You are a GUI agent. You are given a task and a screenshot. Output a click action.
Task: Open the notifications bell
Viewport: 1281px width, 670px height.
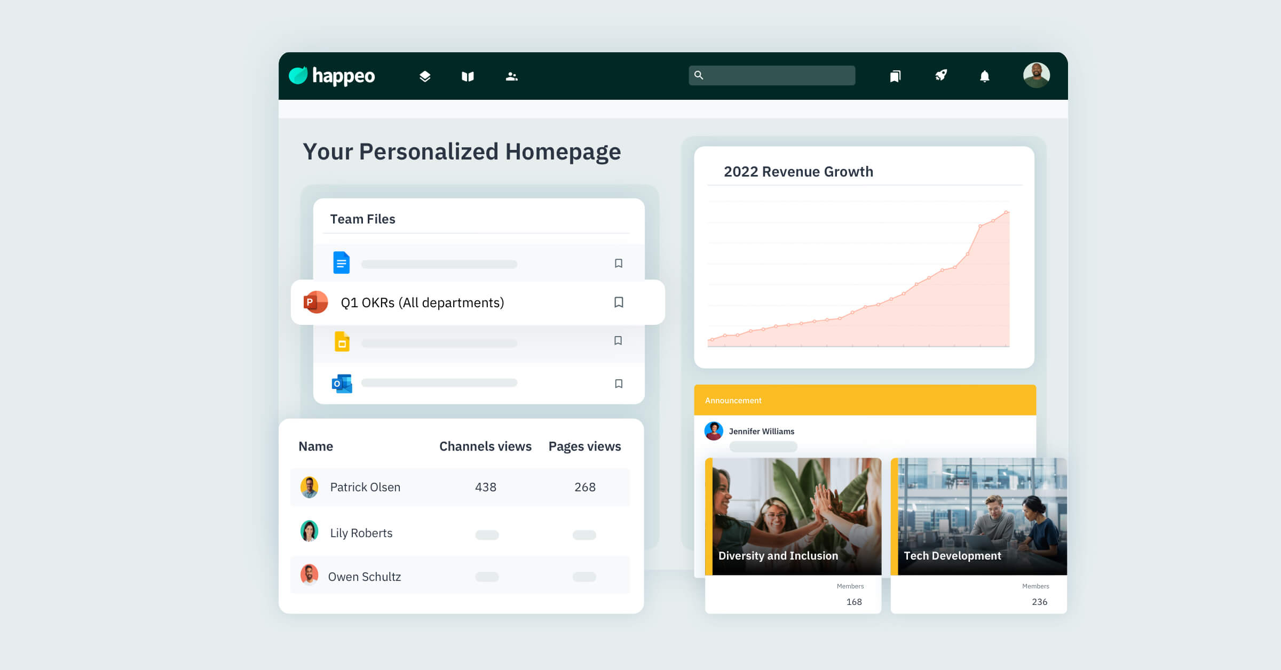tap(985, 76)
